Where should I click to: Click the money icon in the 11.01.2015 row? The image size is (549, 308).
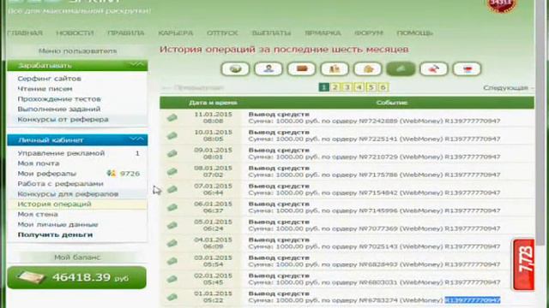172,118
